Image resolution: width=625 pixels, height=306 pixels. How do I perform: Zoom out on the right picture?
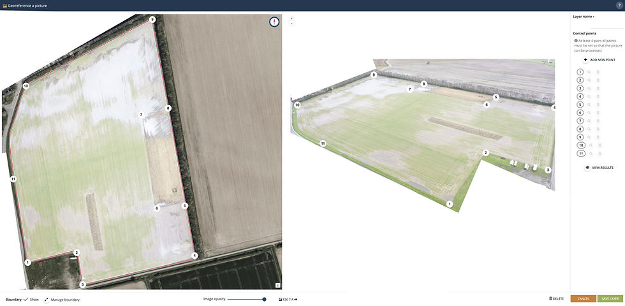click(x=291, y=24)
